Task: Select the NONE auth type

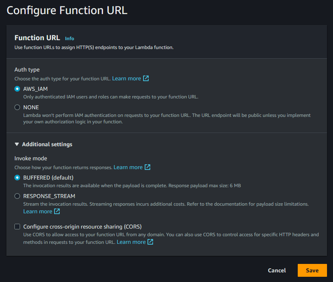Action: click(x=17, y=107)
